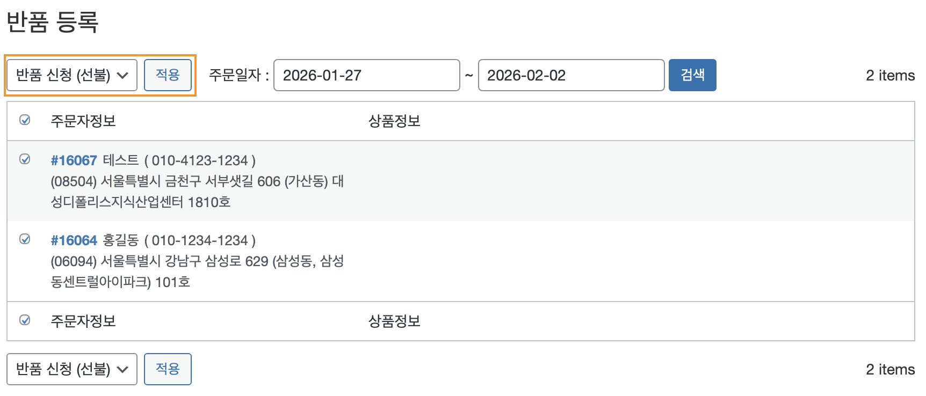Viewport: 926px width, 396px height.
Task: Uncheck the checkbox for order #16067
Action: click(25, 159)
